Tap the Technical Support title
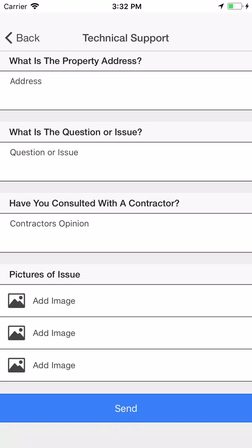 tap(126, 38)
